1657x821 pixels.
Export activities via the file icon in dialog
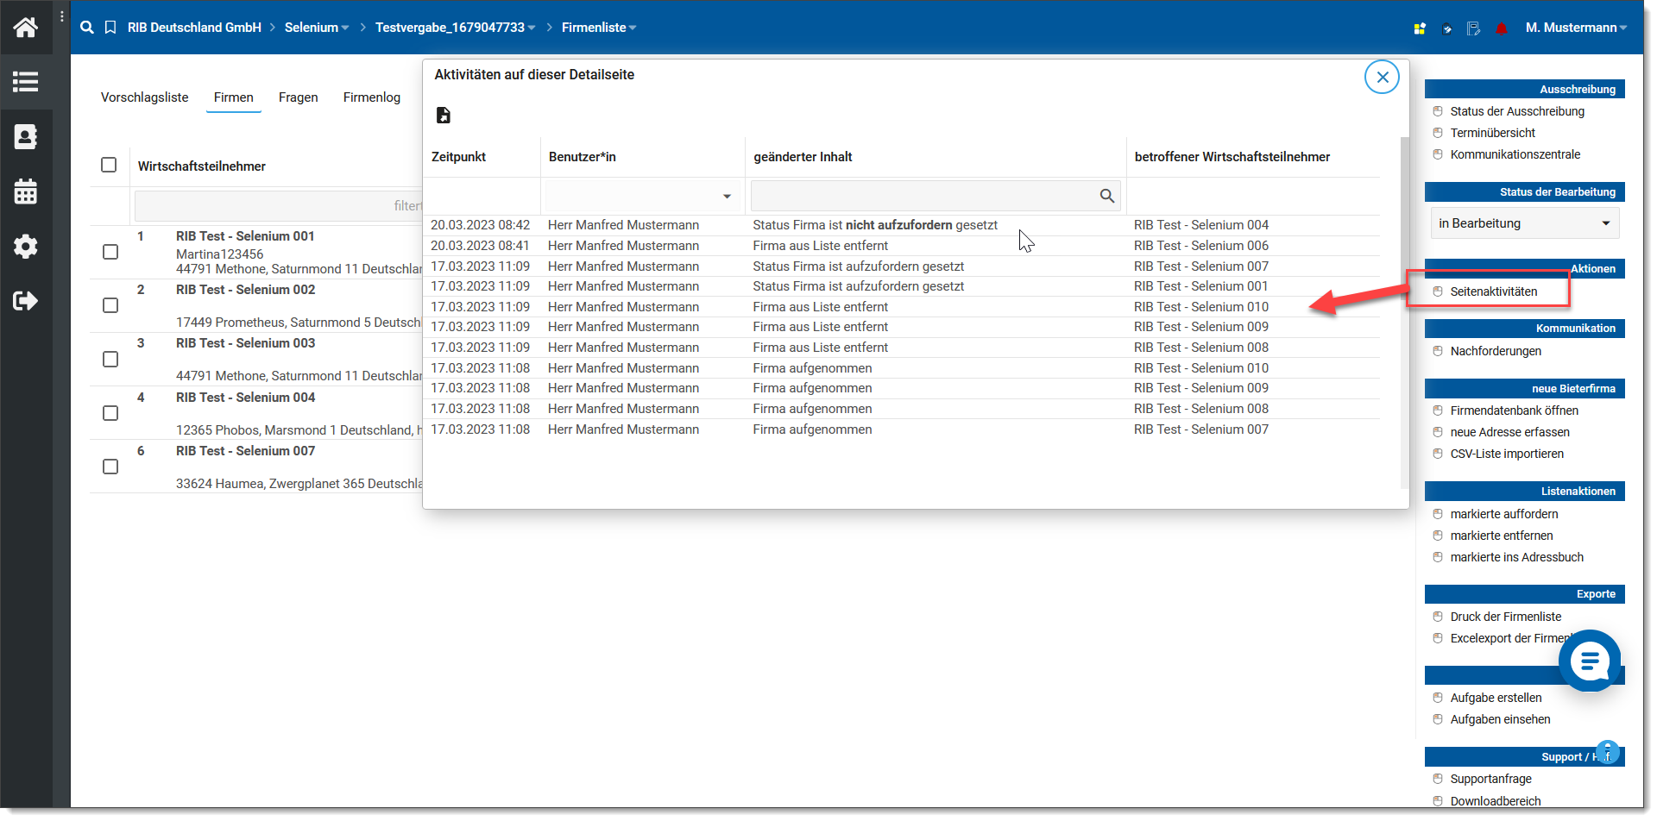click(x=444, y=116)
